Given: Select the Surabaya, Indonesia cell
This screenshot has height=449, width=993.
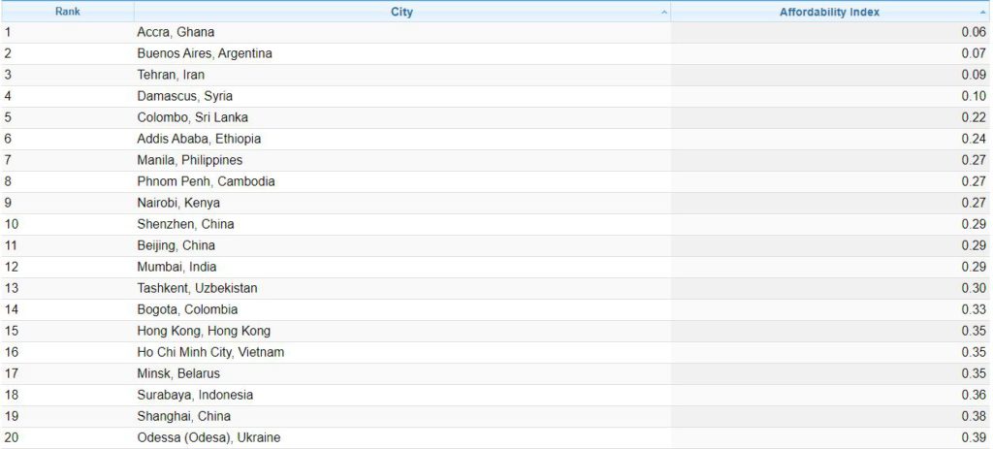Looking at the screenshot, I should pos(402,395).
